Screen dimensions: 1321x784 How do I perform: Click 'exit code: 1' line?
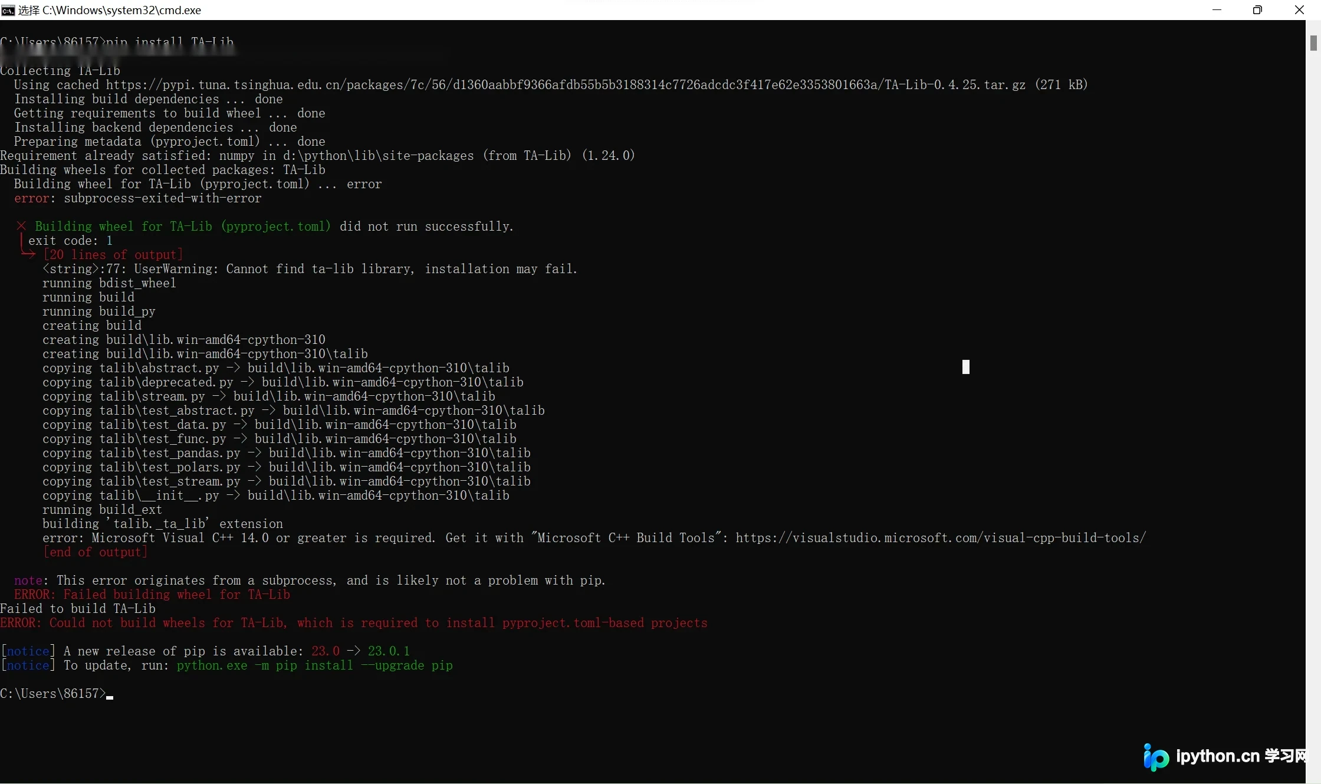point(70,240)
